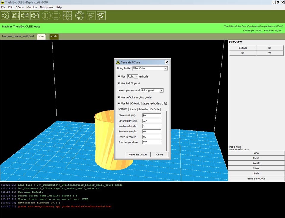
Task: Click the Disconnect from machine plug icon
Action: [x=101, y=16]
